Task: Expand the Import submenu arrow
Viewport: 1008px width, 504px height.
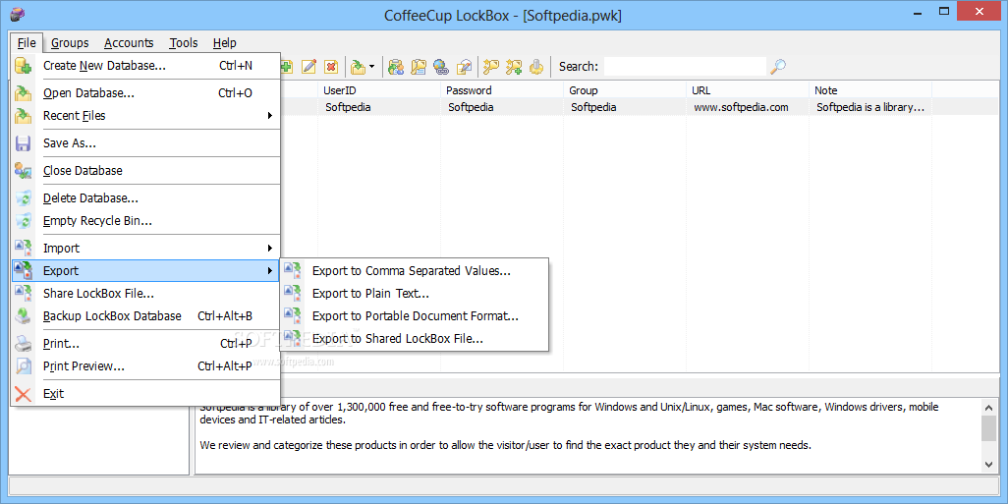Action: (x=270, y=249)
